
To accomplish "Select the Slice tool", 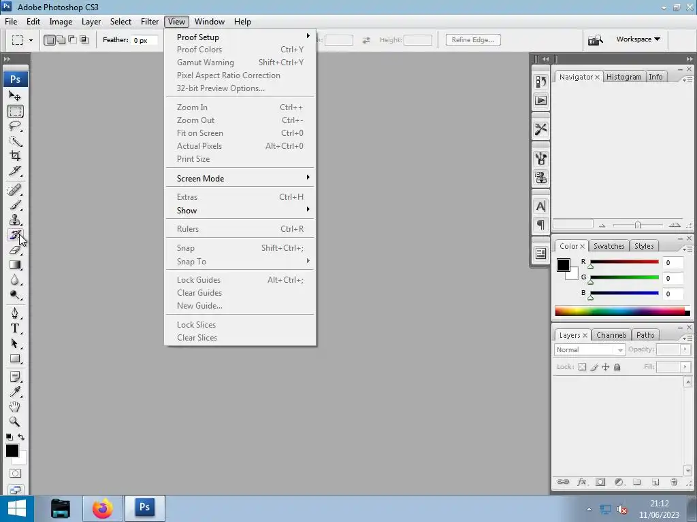I will click(15, 171).
